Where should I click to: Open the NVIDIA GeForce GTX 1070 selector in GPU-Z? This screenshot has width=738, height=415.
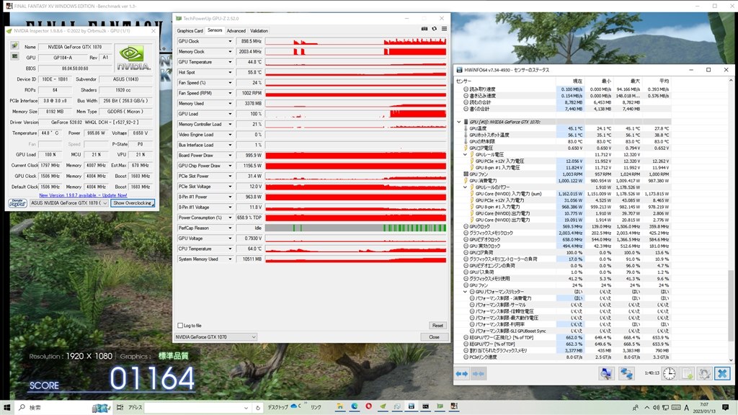(x=215, y=337)
